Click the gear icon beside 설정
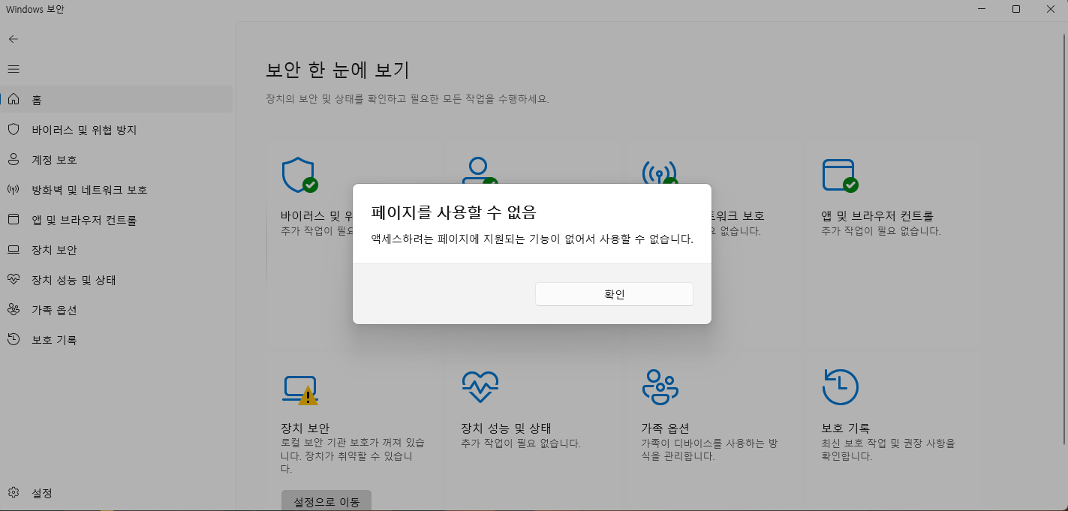This screenshot has height=511, width=1068. 13,493
